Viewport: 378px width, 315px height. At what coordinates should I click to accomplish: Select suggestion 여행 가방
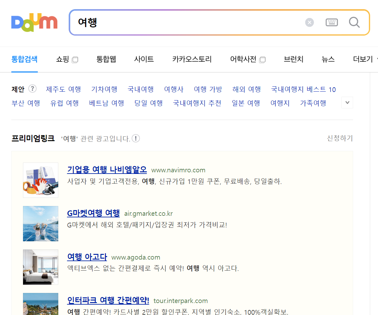tap(208, 89)
